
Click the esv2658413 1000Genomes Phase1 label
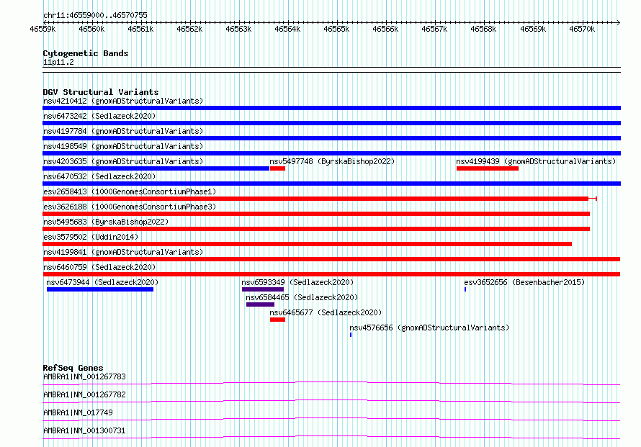[x=130, y=191]
